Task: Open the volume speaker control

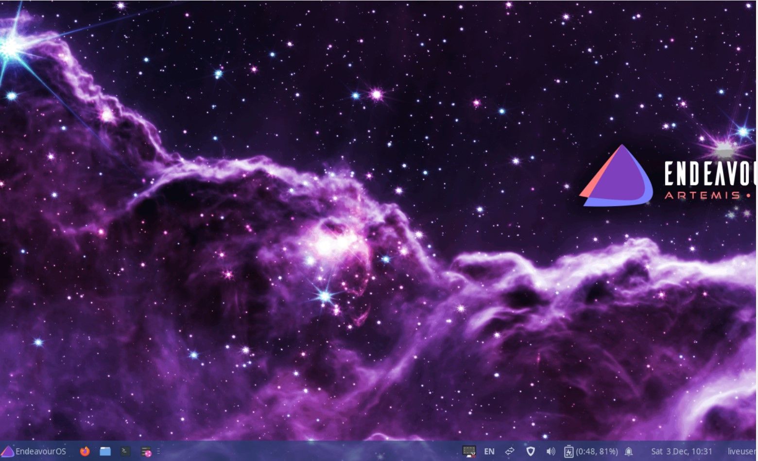Action: pyautogui.click(x=551, y=451)
